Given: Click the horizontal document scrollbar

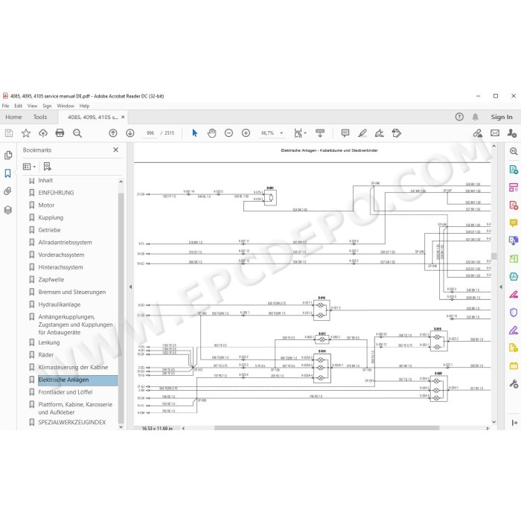Looking at the screenshot, I should coord(327,428).
